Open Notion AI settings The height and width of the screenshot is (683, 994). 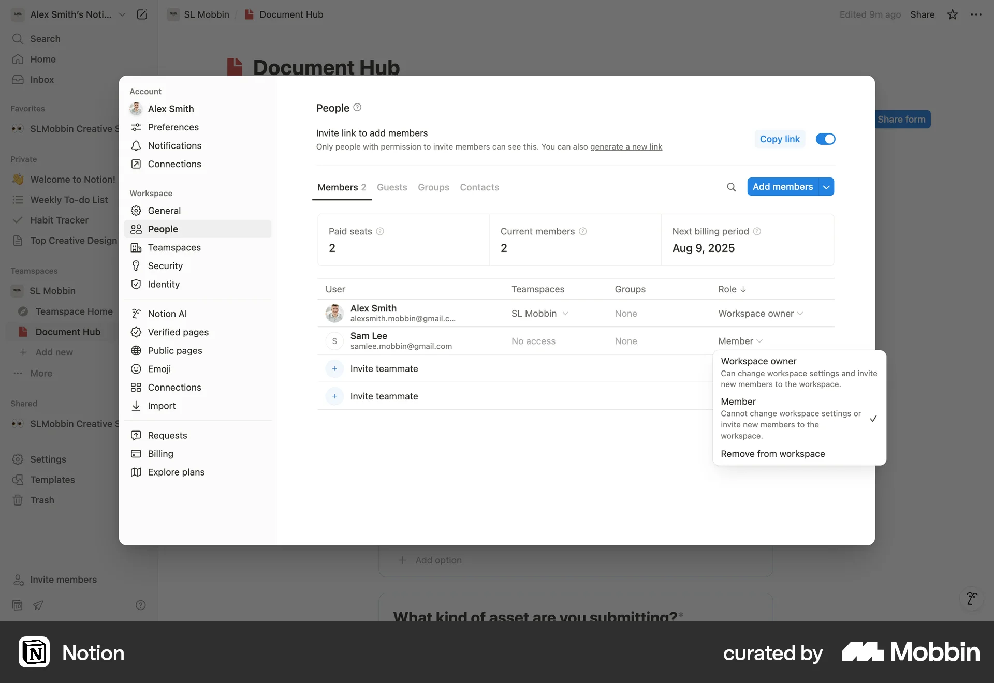click(167, 313)
